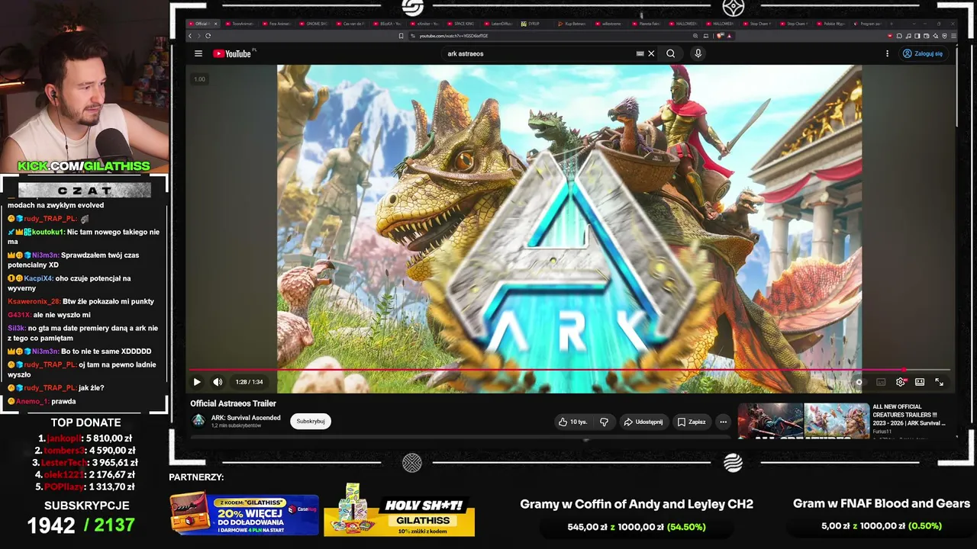Viewport: 977px width, 549px height.
Task: Click the POPliazy top donor entry
Action: coord(86,487)
